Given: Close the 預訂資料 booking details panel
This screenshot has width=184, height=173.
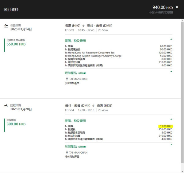Looking at the screenshot, I should pos(177,7).
